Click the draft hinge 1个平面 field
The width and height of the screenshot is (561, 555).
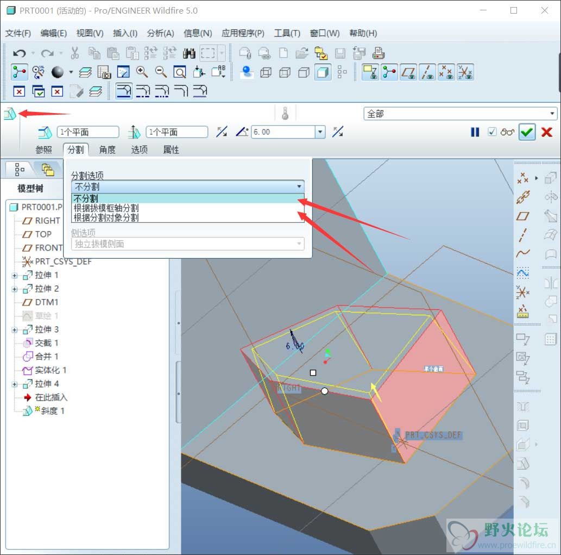click(x=88, y=132)
